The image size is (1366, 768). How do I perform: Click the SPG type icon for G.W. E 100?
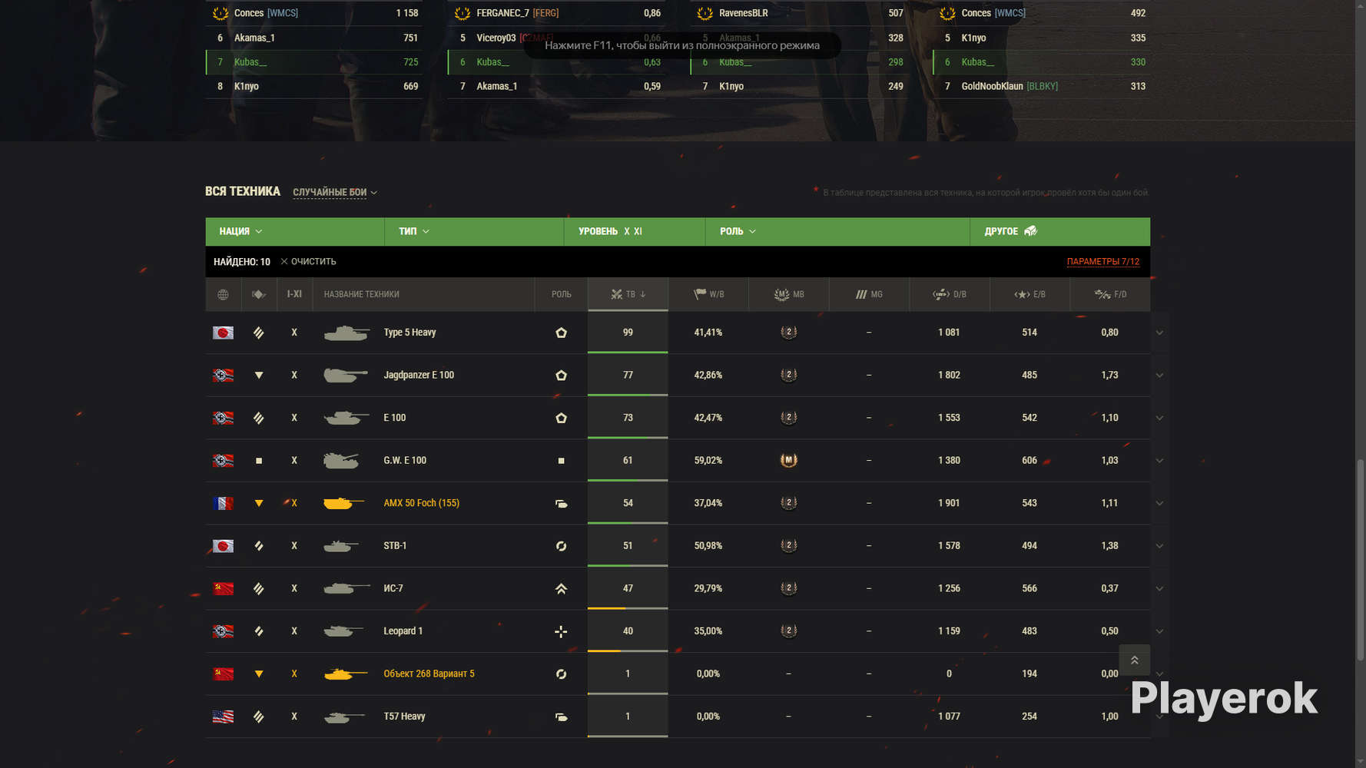259,461
